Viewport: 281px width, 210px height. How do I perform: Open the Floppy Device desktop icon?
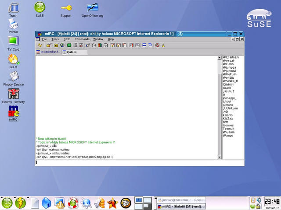tap(14, 79)
